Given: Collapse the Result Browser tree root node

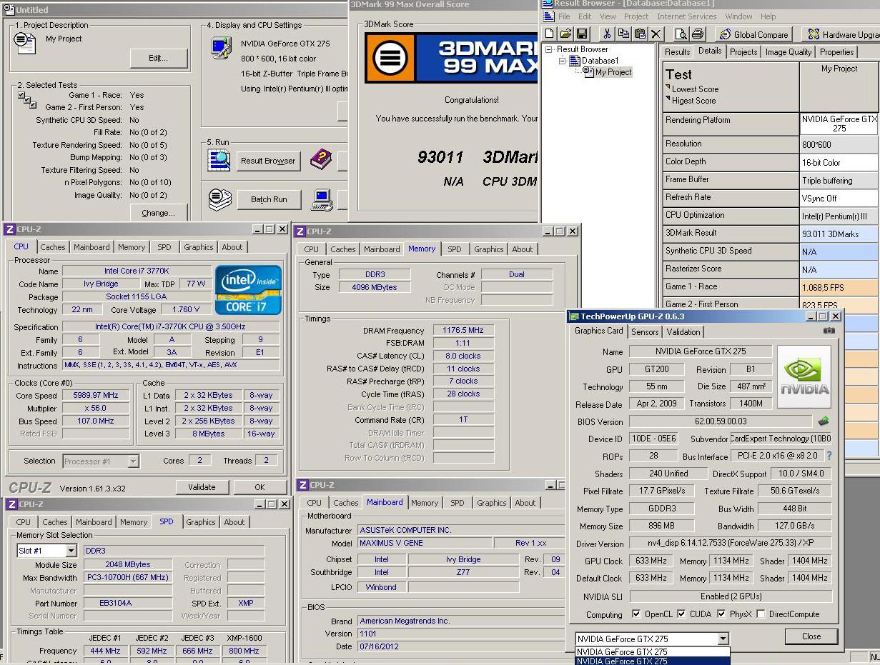Looking at the screenshot, I should pyautogui.click(x=548, y=49).
